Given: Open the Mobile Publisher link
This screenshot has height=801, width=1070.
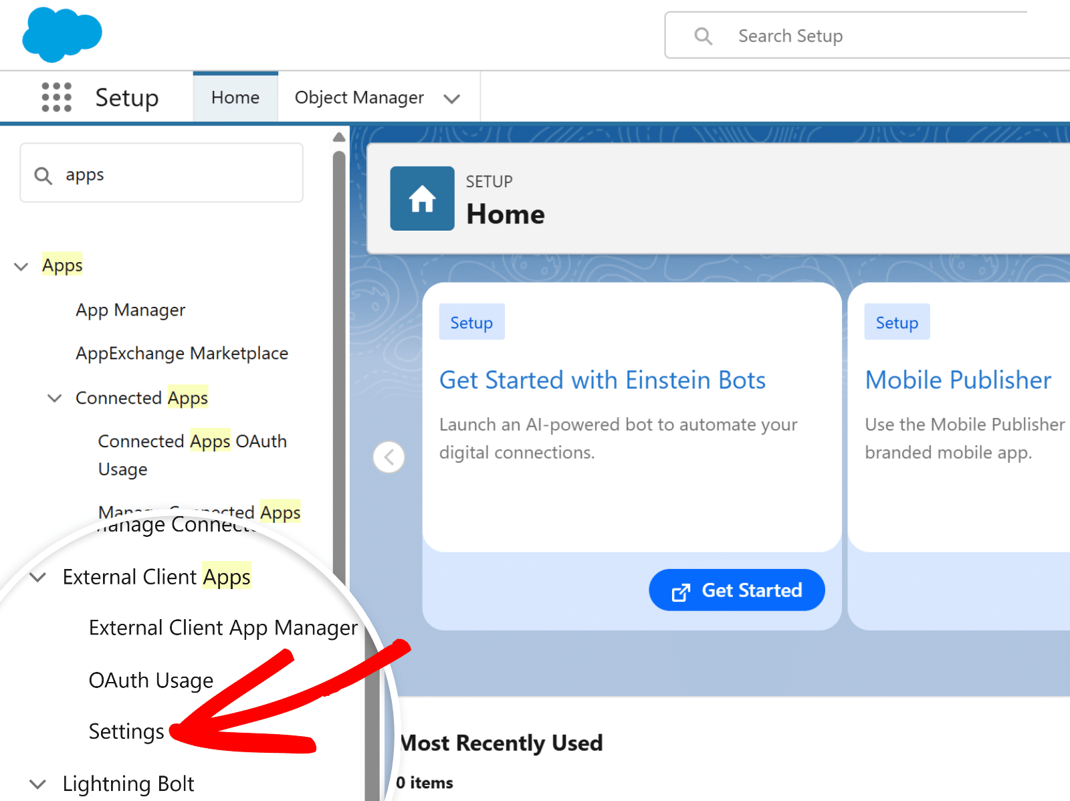Looking at the screenshot, I should (958, 380).
